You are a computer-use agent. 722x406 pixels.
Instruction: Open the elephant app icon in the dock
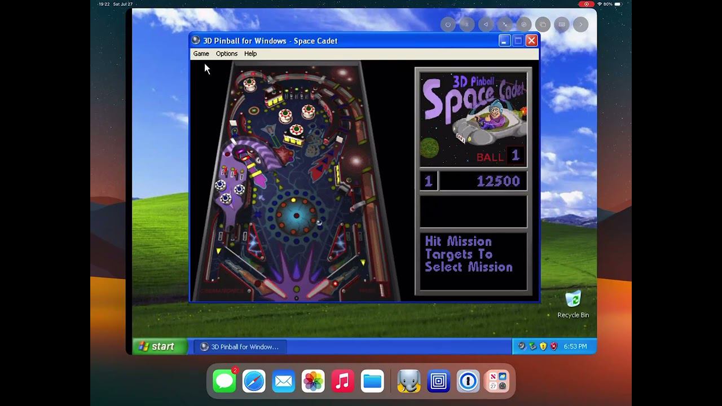pos(409,381)
